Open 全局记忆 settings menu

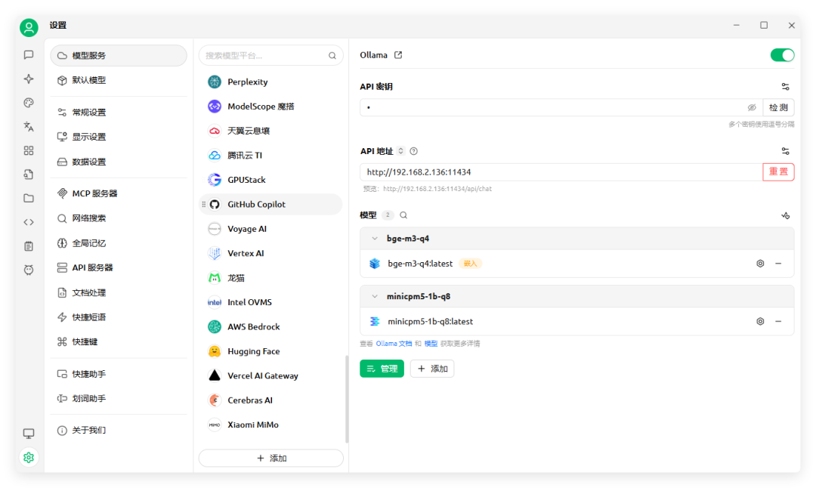pyautogui.click(x=119, y=243)
